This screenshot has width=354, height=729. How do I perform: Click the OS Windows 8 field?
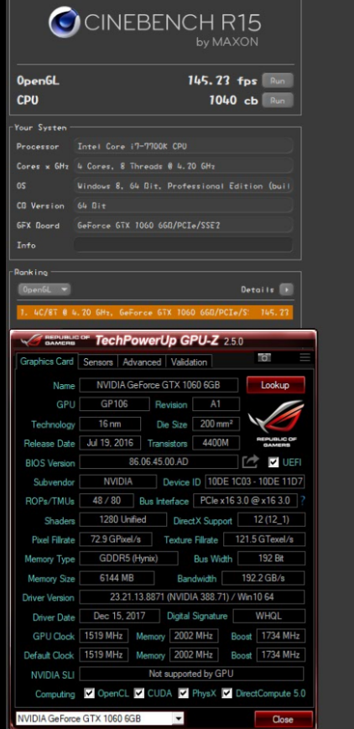pos(183,186)
